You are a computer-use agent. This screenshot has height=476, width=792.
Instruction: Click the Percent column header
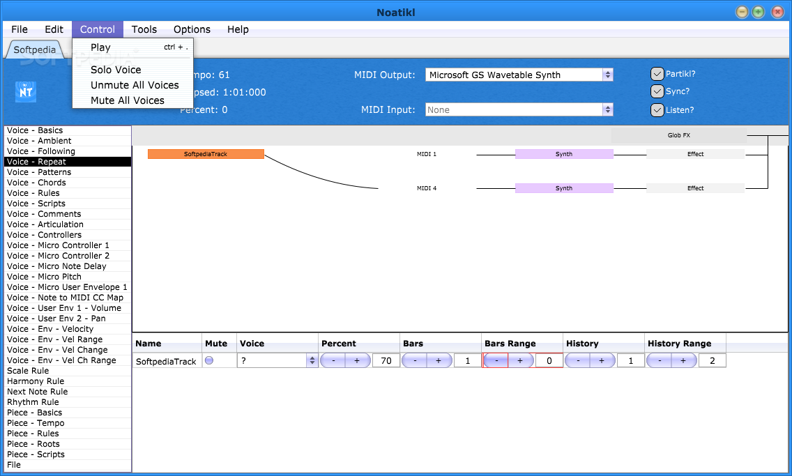(x=358, y=344)
